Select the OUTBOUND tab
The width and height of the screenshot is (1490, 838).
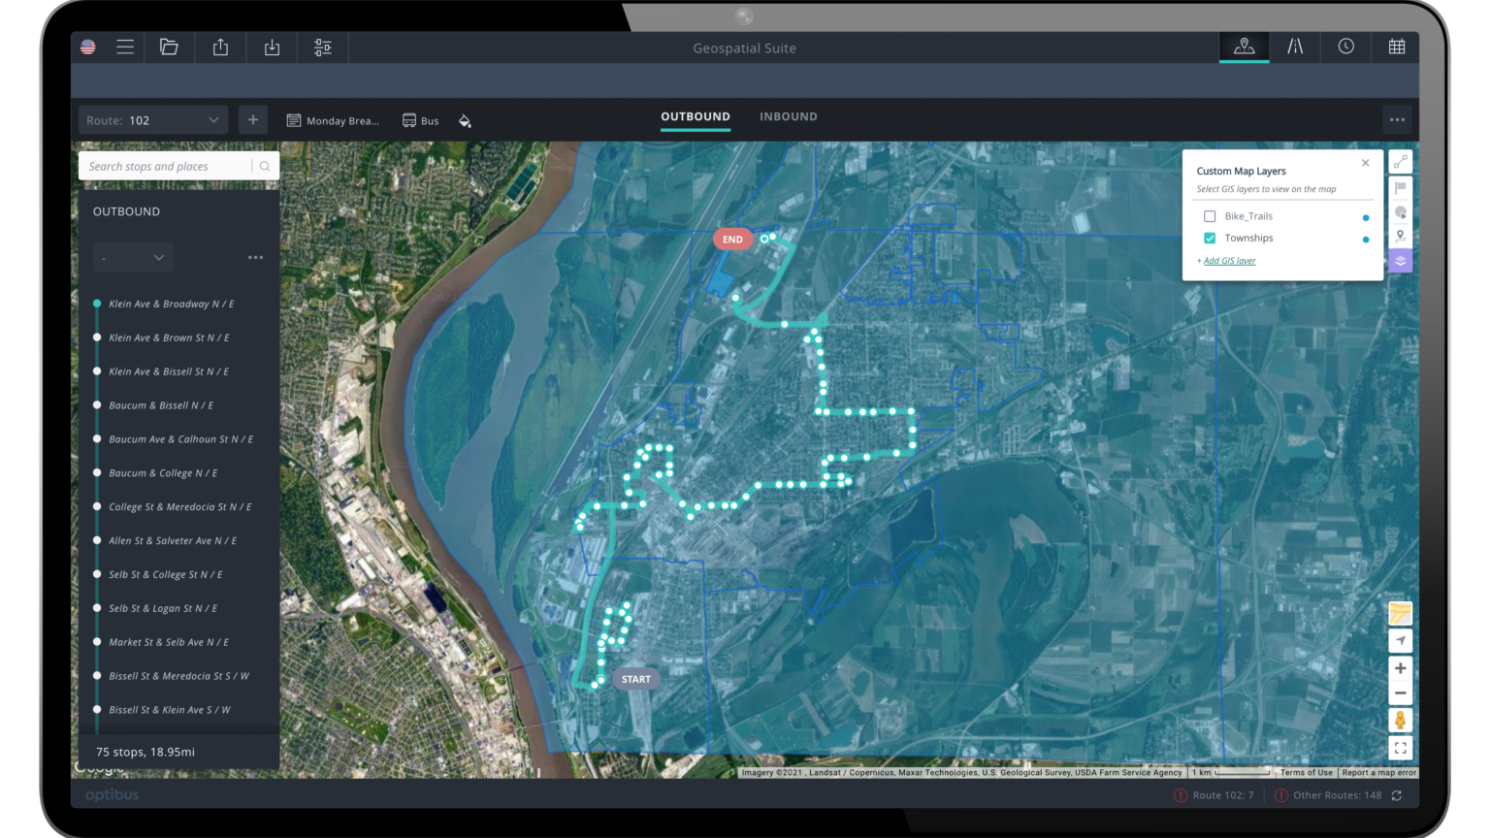(695, 116)
